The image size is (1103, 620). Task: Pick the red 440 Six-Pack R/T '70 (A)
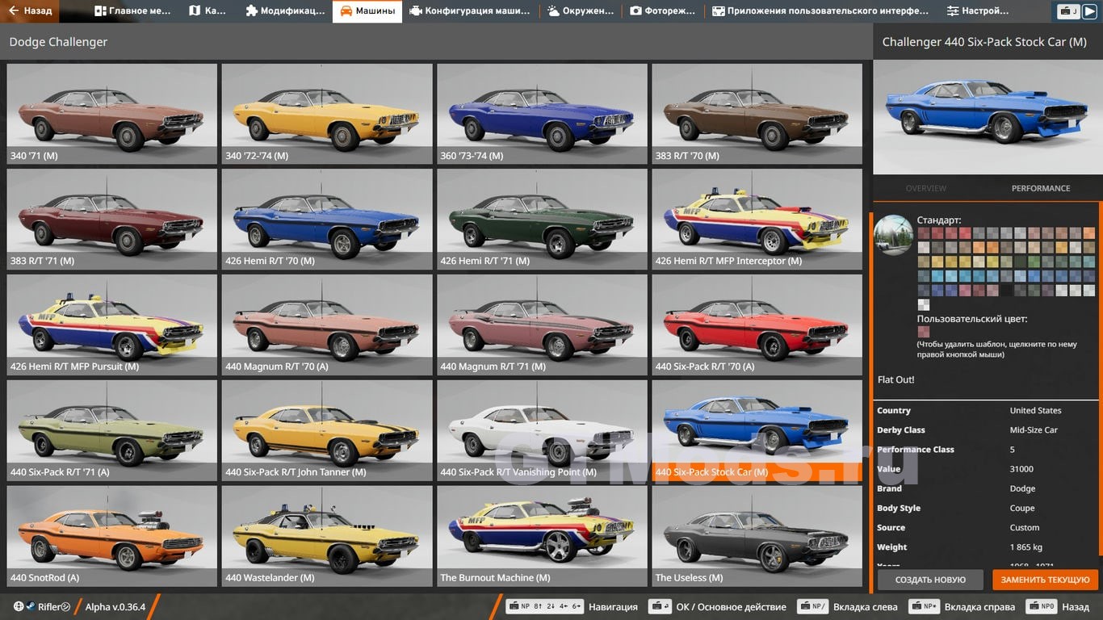point(757,325)
